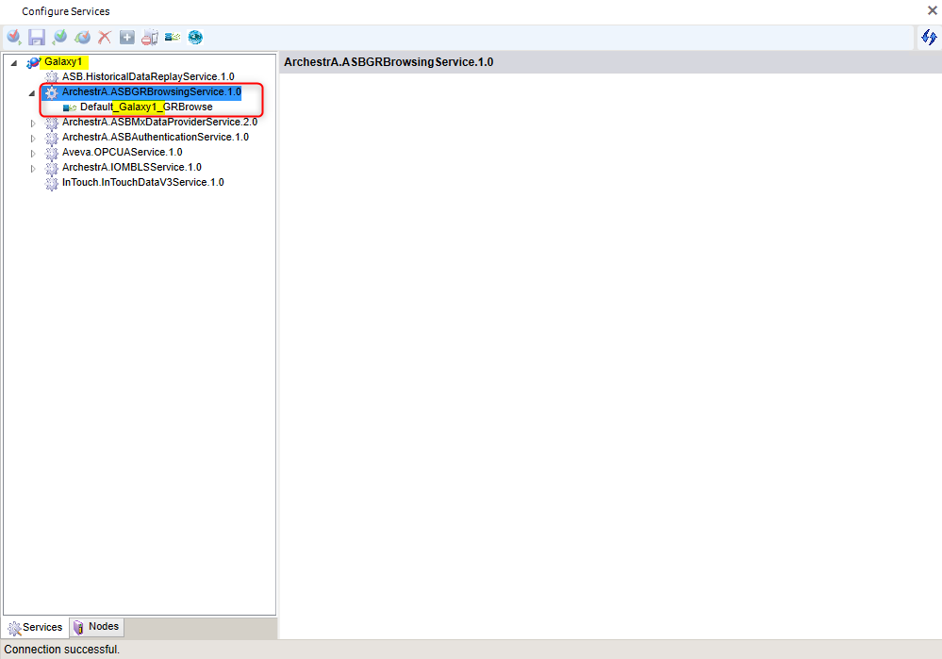The height and width of the screenshot is (659, 942).
Task: Click the 'Connection successful.' status text
Action: [x=62, y=650]
